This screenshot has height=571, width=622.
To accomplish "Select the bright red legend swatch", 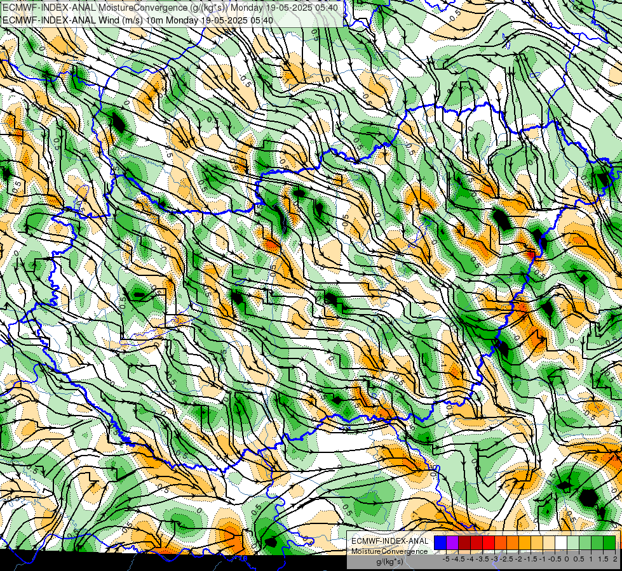I will [489, 542].
